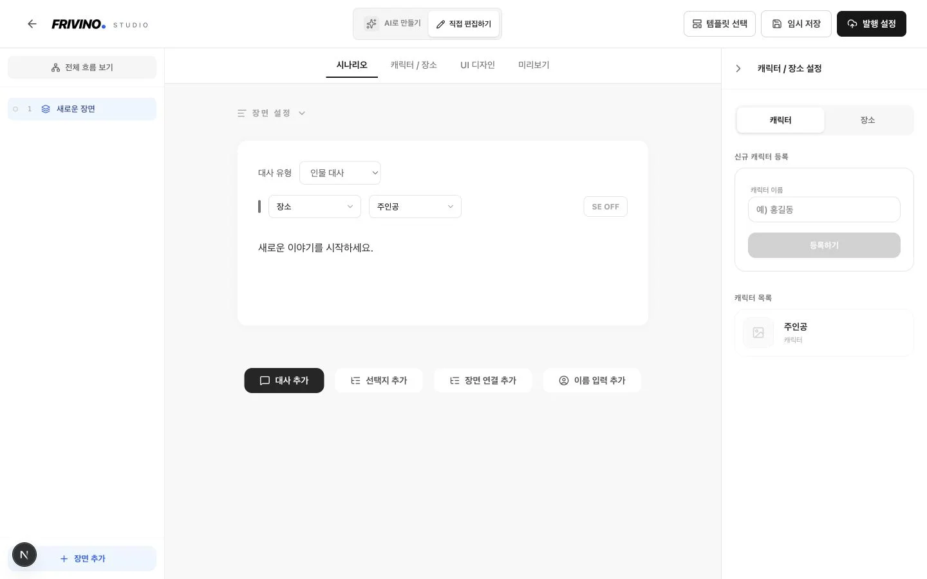Collapse the 캐릭터 / 장소 설정 panel chevron
The image size is (927, 579).
point(738,68)
